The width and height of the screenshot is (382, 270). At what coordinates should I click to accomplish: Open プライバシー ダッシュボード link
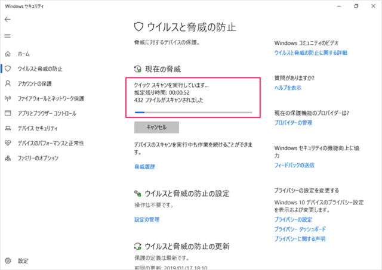pos(300,229)
